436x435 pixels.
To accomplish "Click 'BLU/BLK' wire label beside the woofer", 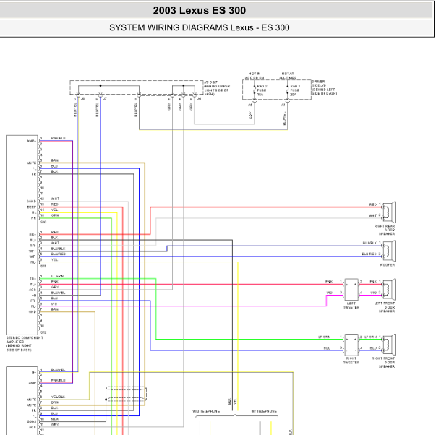I will [369, 243].
